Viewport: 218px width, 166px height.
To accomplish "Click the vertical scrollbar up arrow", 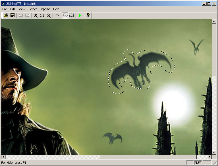I will pos(214,22).
